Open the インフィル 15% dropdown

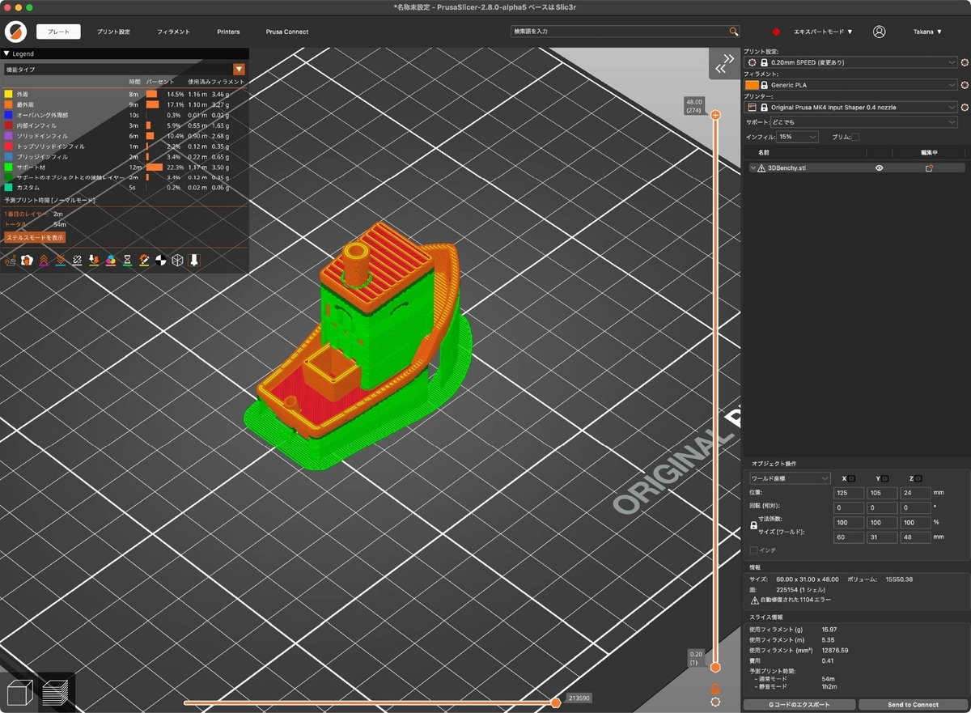point(798,138)
